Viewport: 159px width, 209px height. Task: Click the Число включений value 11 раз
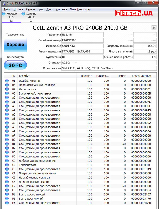pos(145,52)
